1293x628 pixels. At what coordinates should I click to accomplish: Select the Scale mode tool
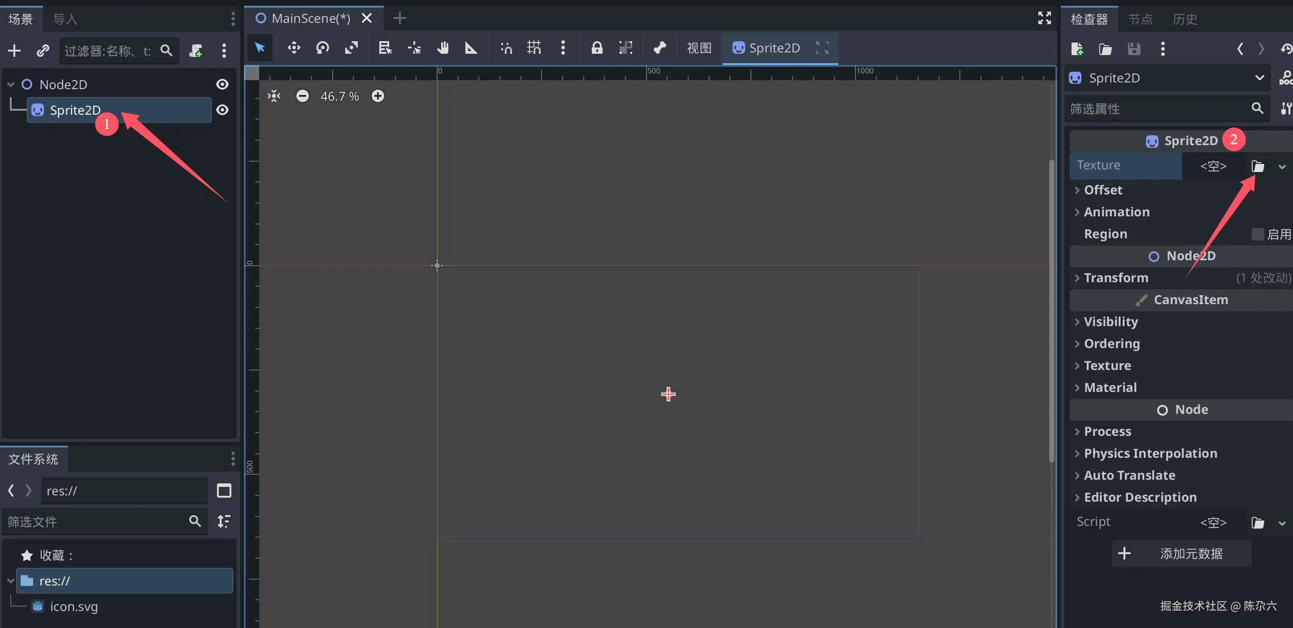351,47
